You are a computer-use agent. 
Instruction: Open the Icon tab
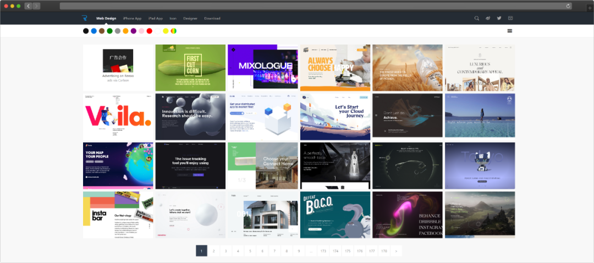pyautogui.click(x=173, y=18)
